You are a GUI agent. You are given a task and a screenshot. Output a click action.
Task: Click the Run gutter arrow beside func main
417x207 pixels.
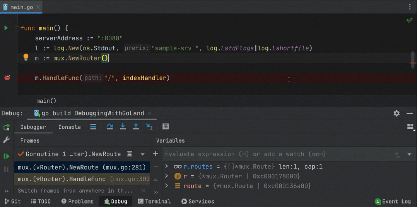[6, 28]
